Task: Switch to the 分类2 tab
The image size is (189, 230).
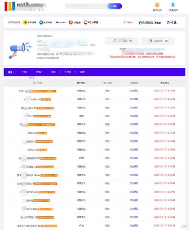Action: [39, 72]
